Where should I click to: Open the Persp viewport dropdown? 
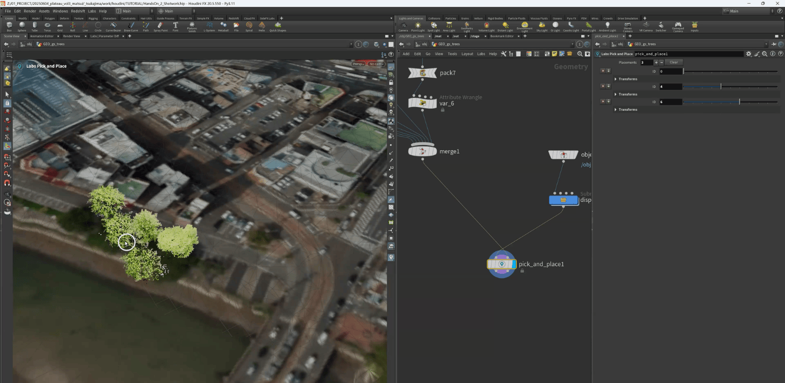358,64
